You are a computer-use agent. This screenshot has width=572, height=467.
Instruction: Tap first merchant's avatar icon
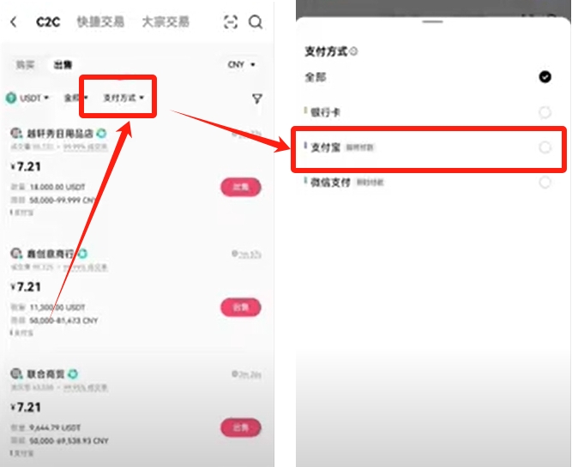[16, 133]
